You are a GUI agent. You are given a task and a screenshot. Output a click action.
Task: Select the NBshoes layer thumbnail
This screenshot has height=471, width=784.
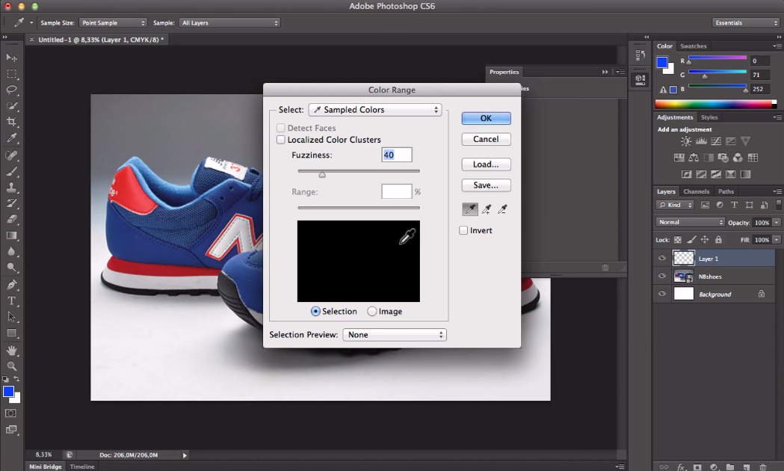684,276
